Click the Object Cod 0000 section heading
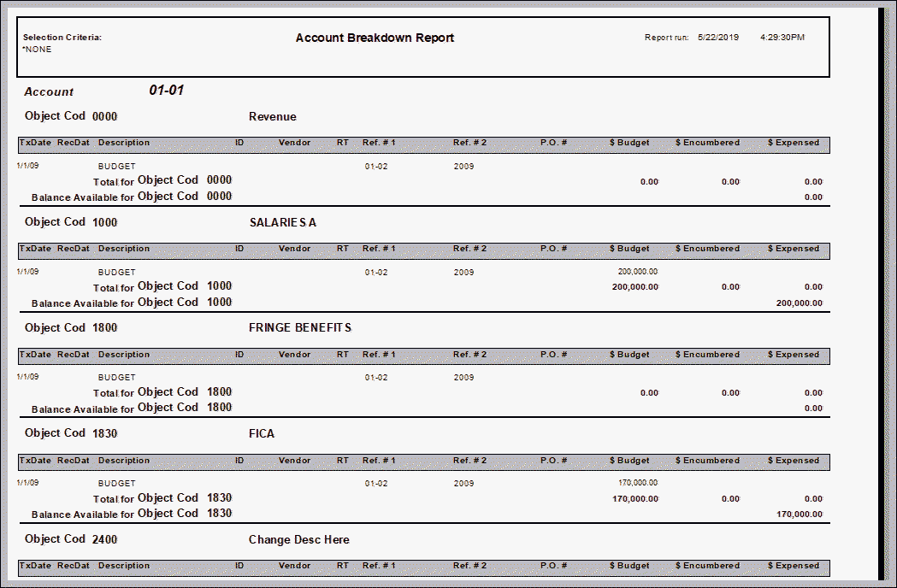The height and width of the screenshot is (588, 897). pos(71,116)
